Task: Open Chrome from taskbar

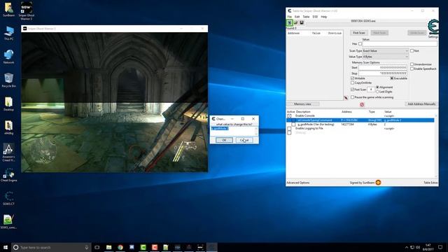Action: tap(120, 247)
